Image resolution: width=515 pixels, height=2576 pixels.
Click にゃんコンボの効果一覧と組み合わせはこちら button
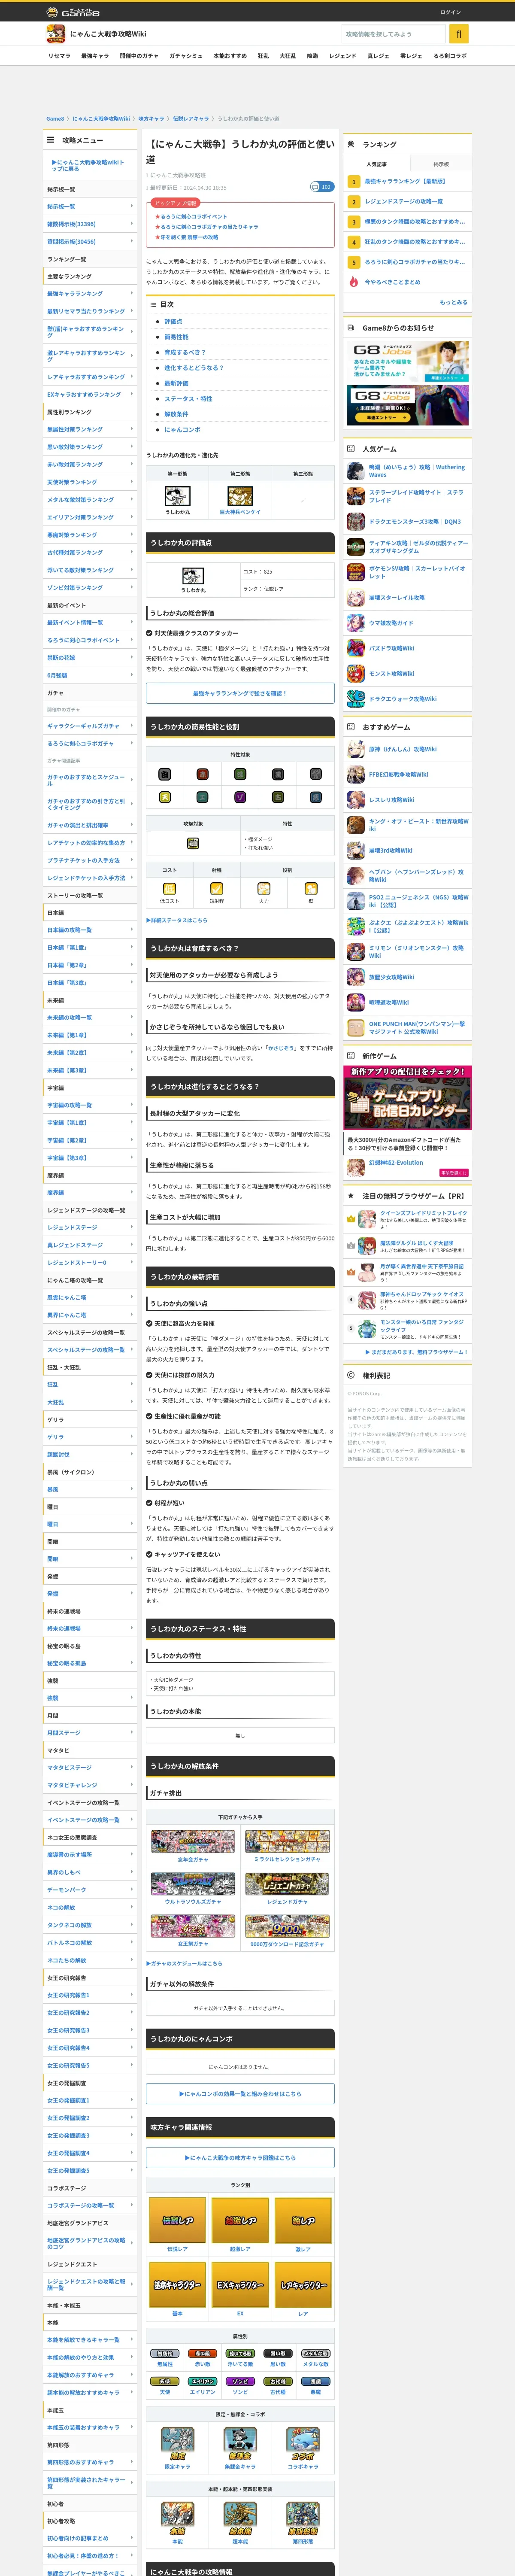[240, 2093]
